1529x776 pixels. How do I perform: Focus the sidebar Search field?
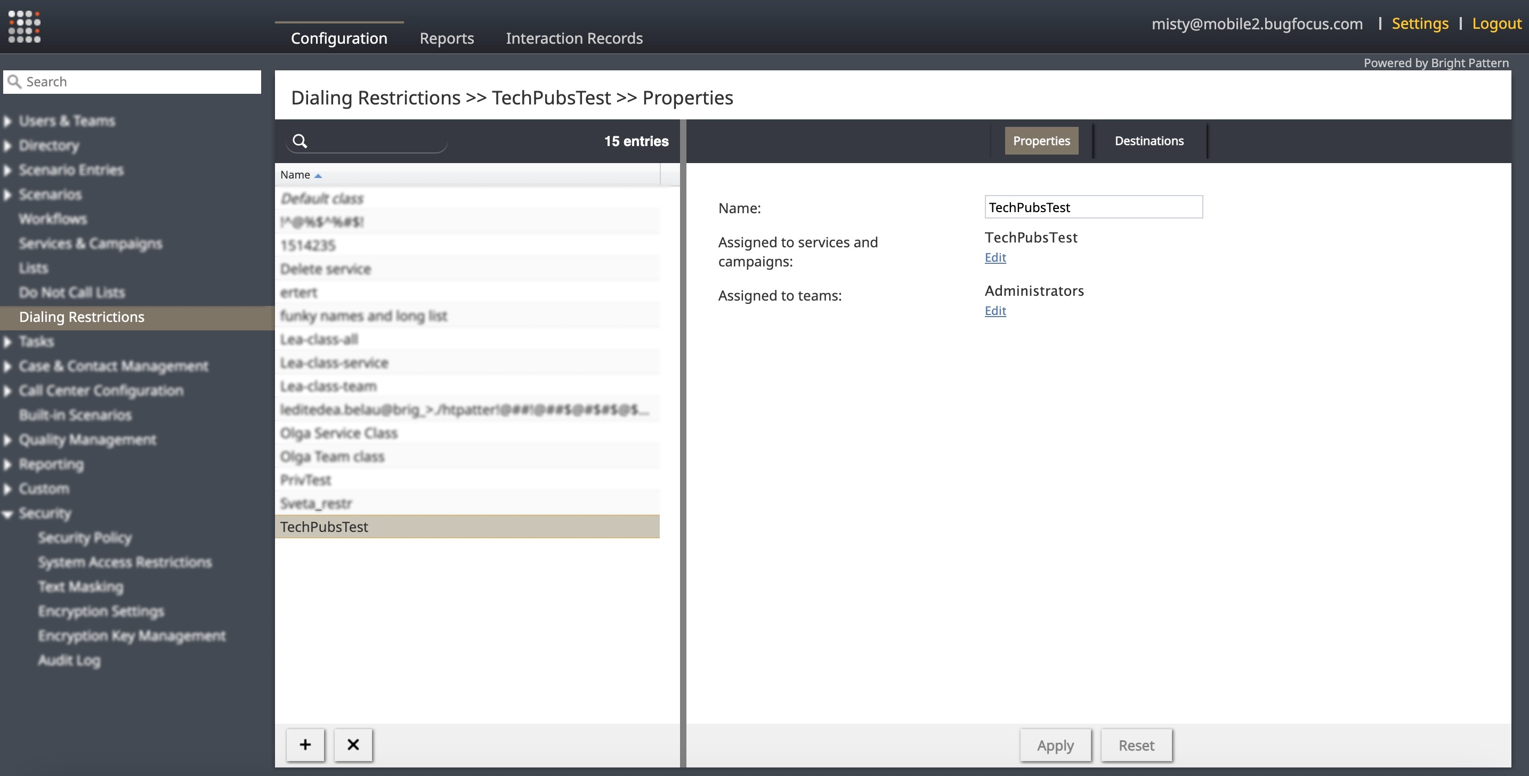point(132,82)
